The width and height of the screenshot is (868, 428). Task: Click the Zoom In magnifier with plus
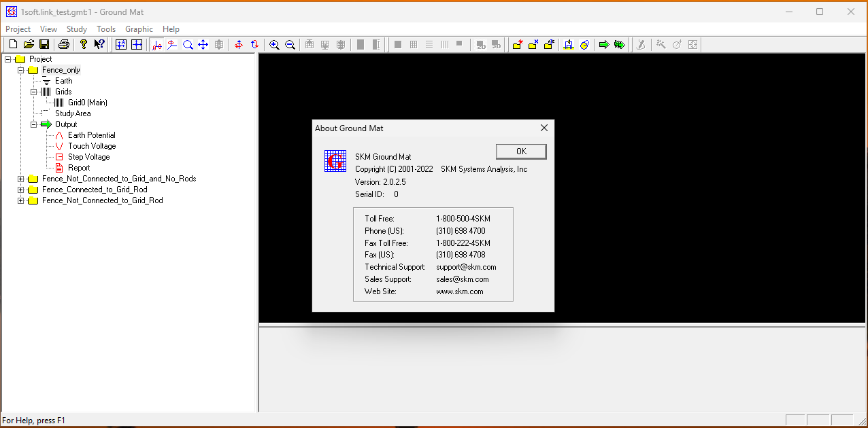274,45
